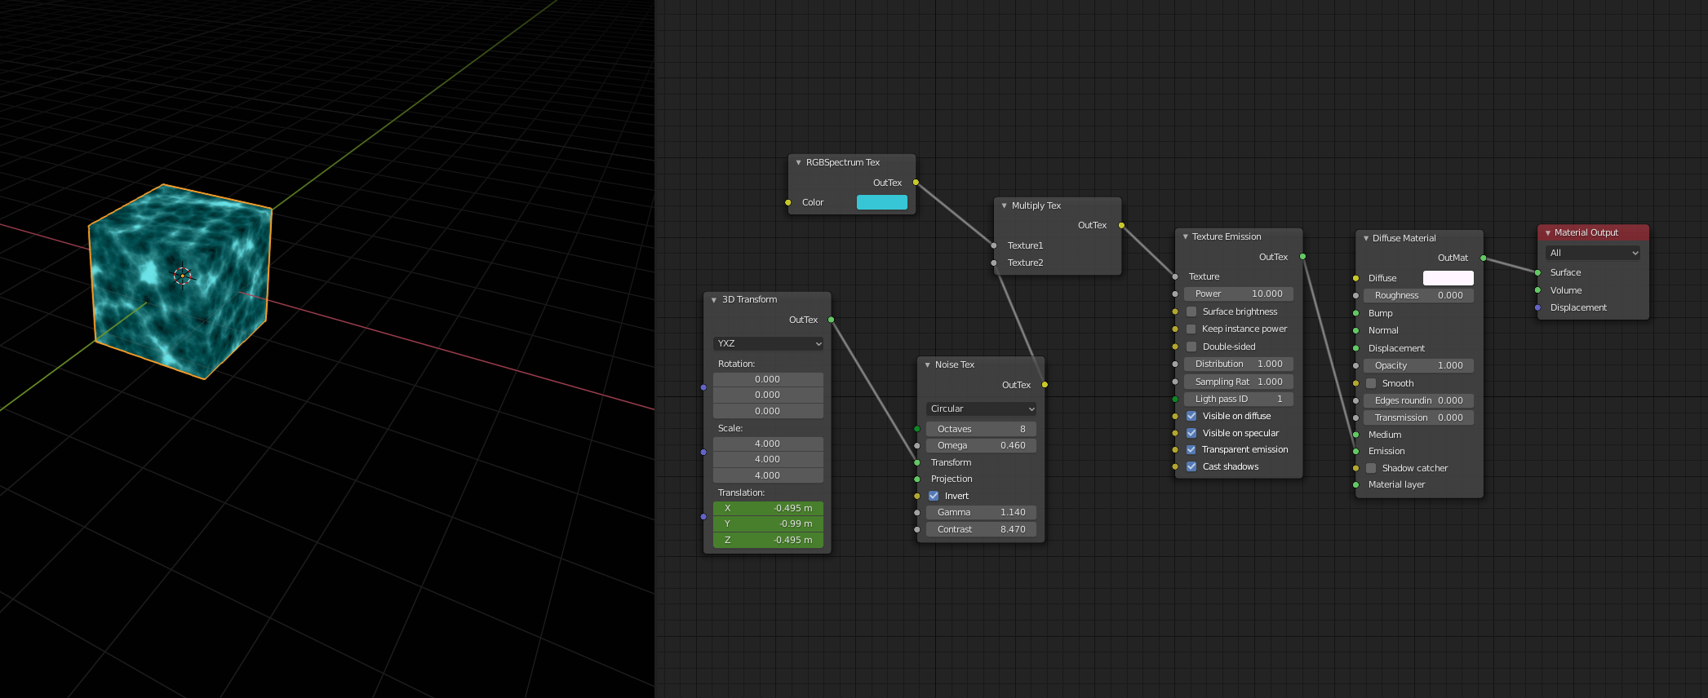Collapse the Multiply Tex node
Viewport: 1708px width, 698px height.
tap(1004, 205)
